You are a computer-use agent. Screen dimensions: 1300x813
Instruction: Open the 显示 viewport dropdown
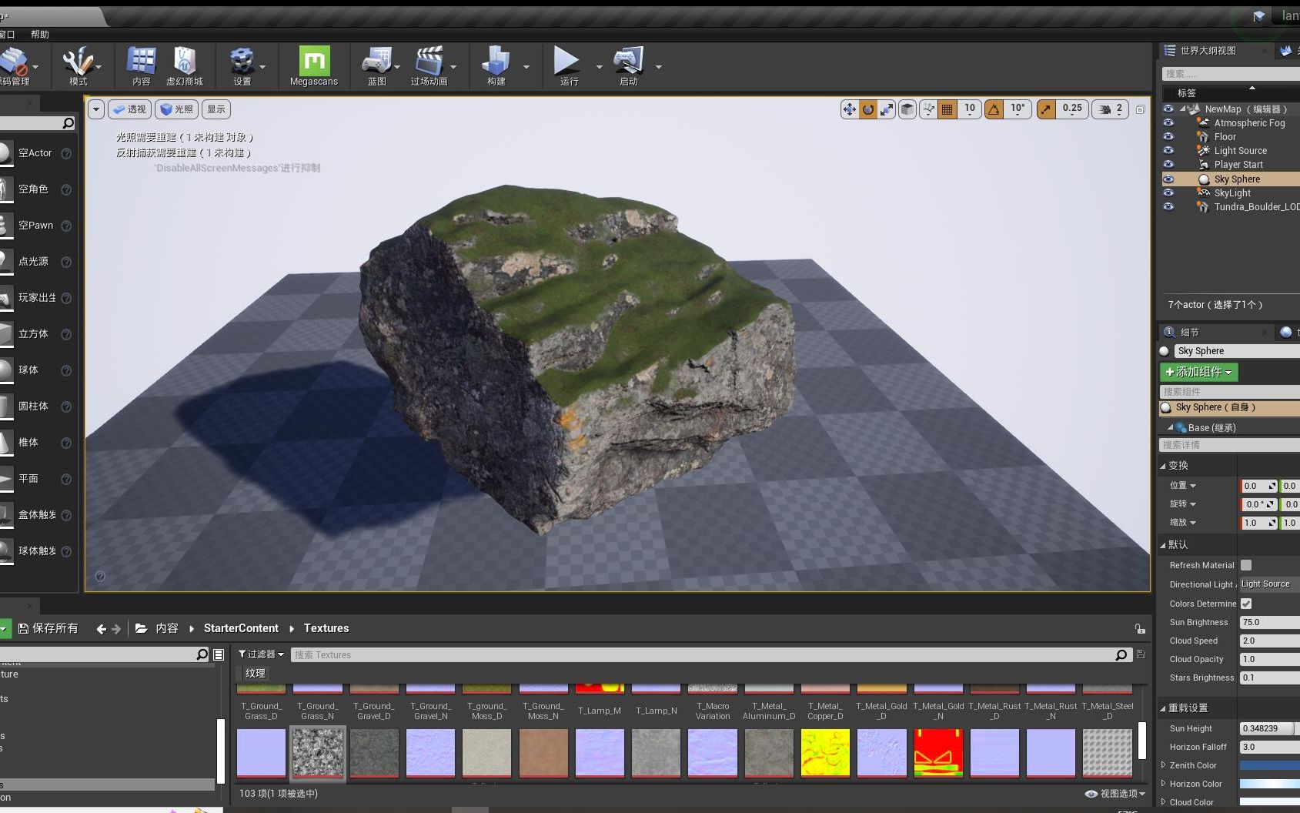(215, 109)
